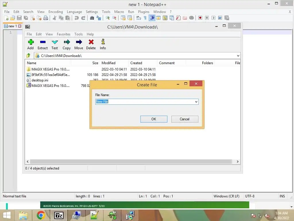294x221 pixels.
Task: Open the Windows Start button
Action: (7, 215)
